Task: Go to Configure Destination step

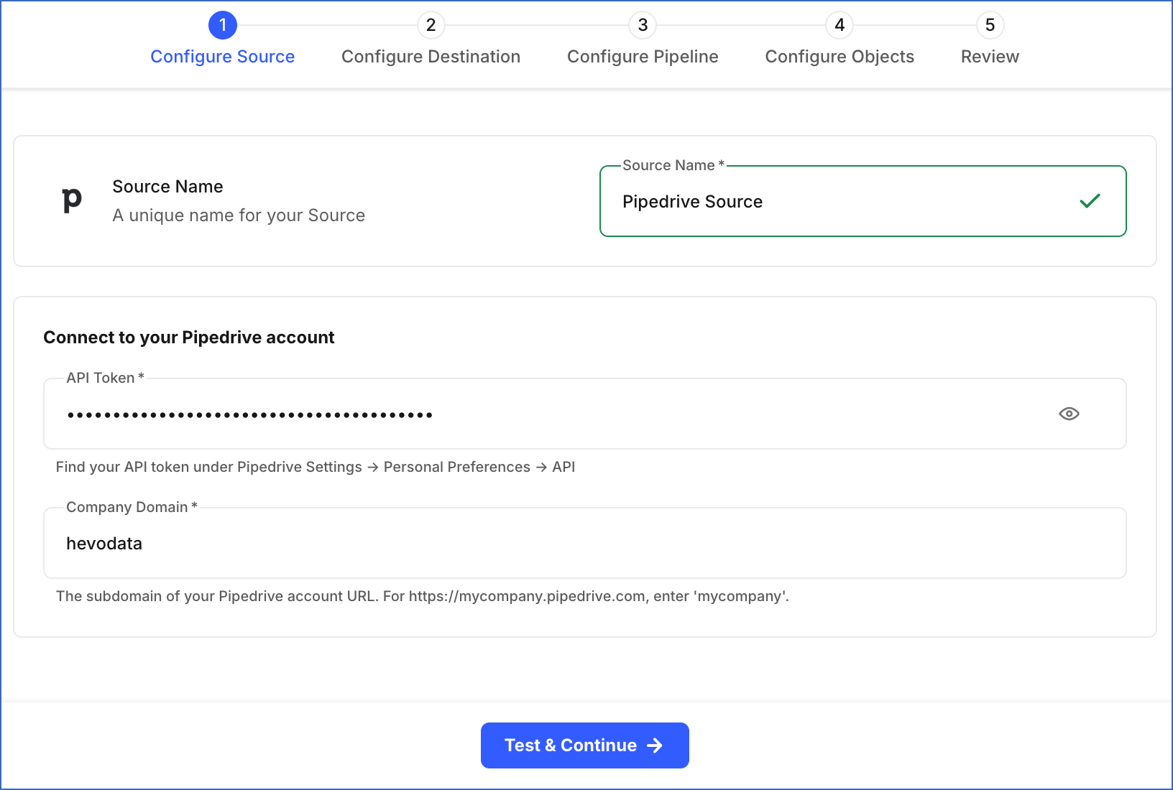Action: [431, 57]
